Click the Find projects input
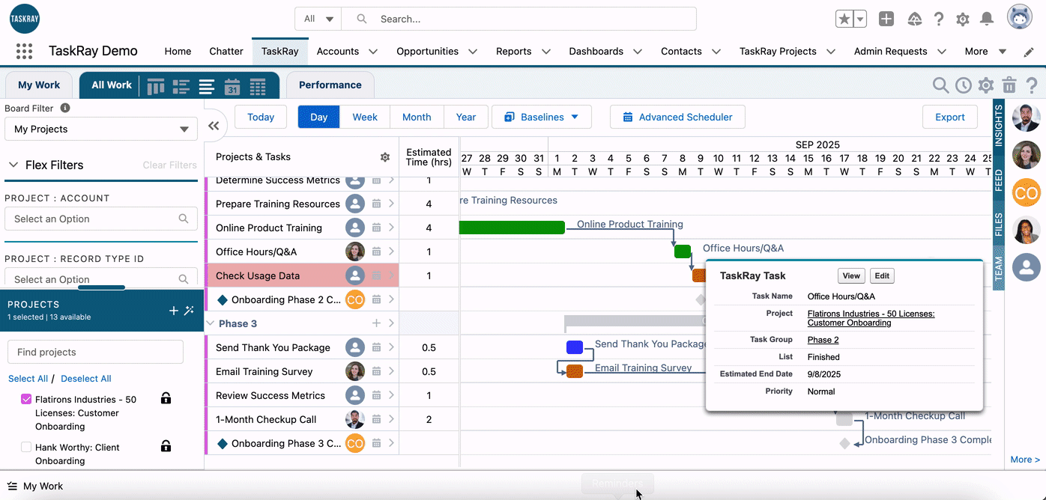The image size is (1046, 500). pyautogui.click(x=95, y=352)
